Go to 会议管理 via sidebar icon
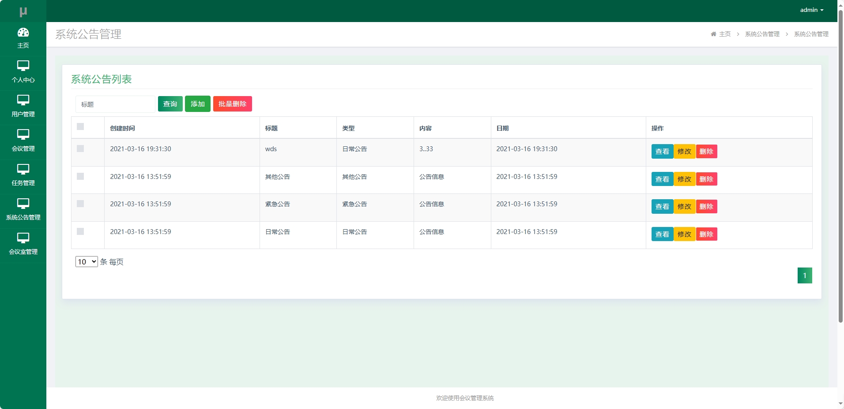Screen dimensions: 844x409 click(23, 135)
